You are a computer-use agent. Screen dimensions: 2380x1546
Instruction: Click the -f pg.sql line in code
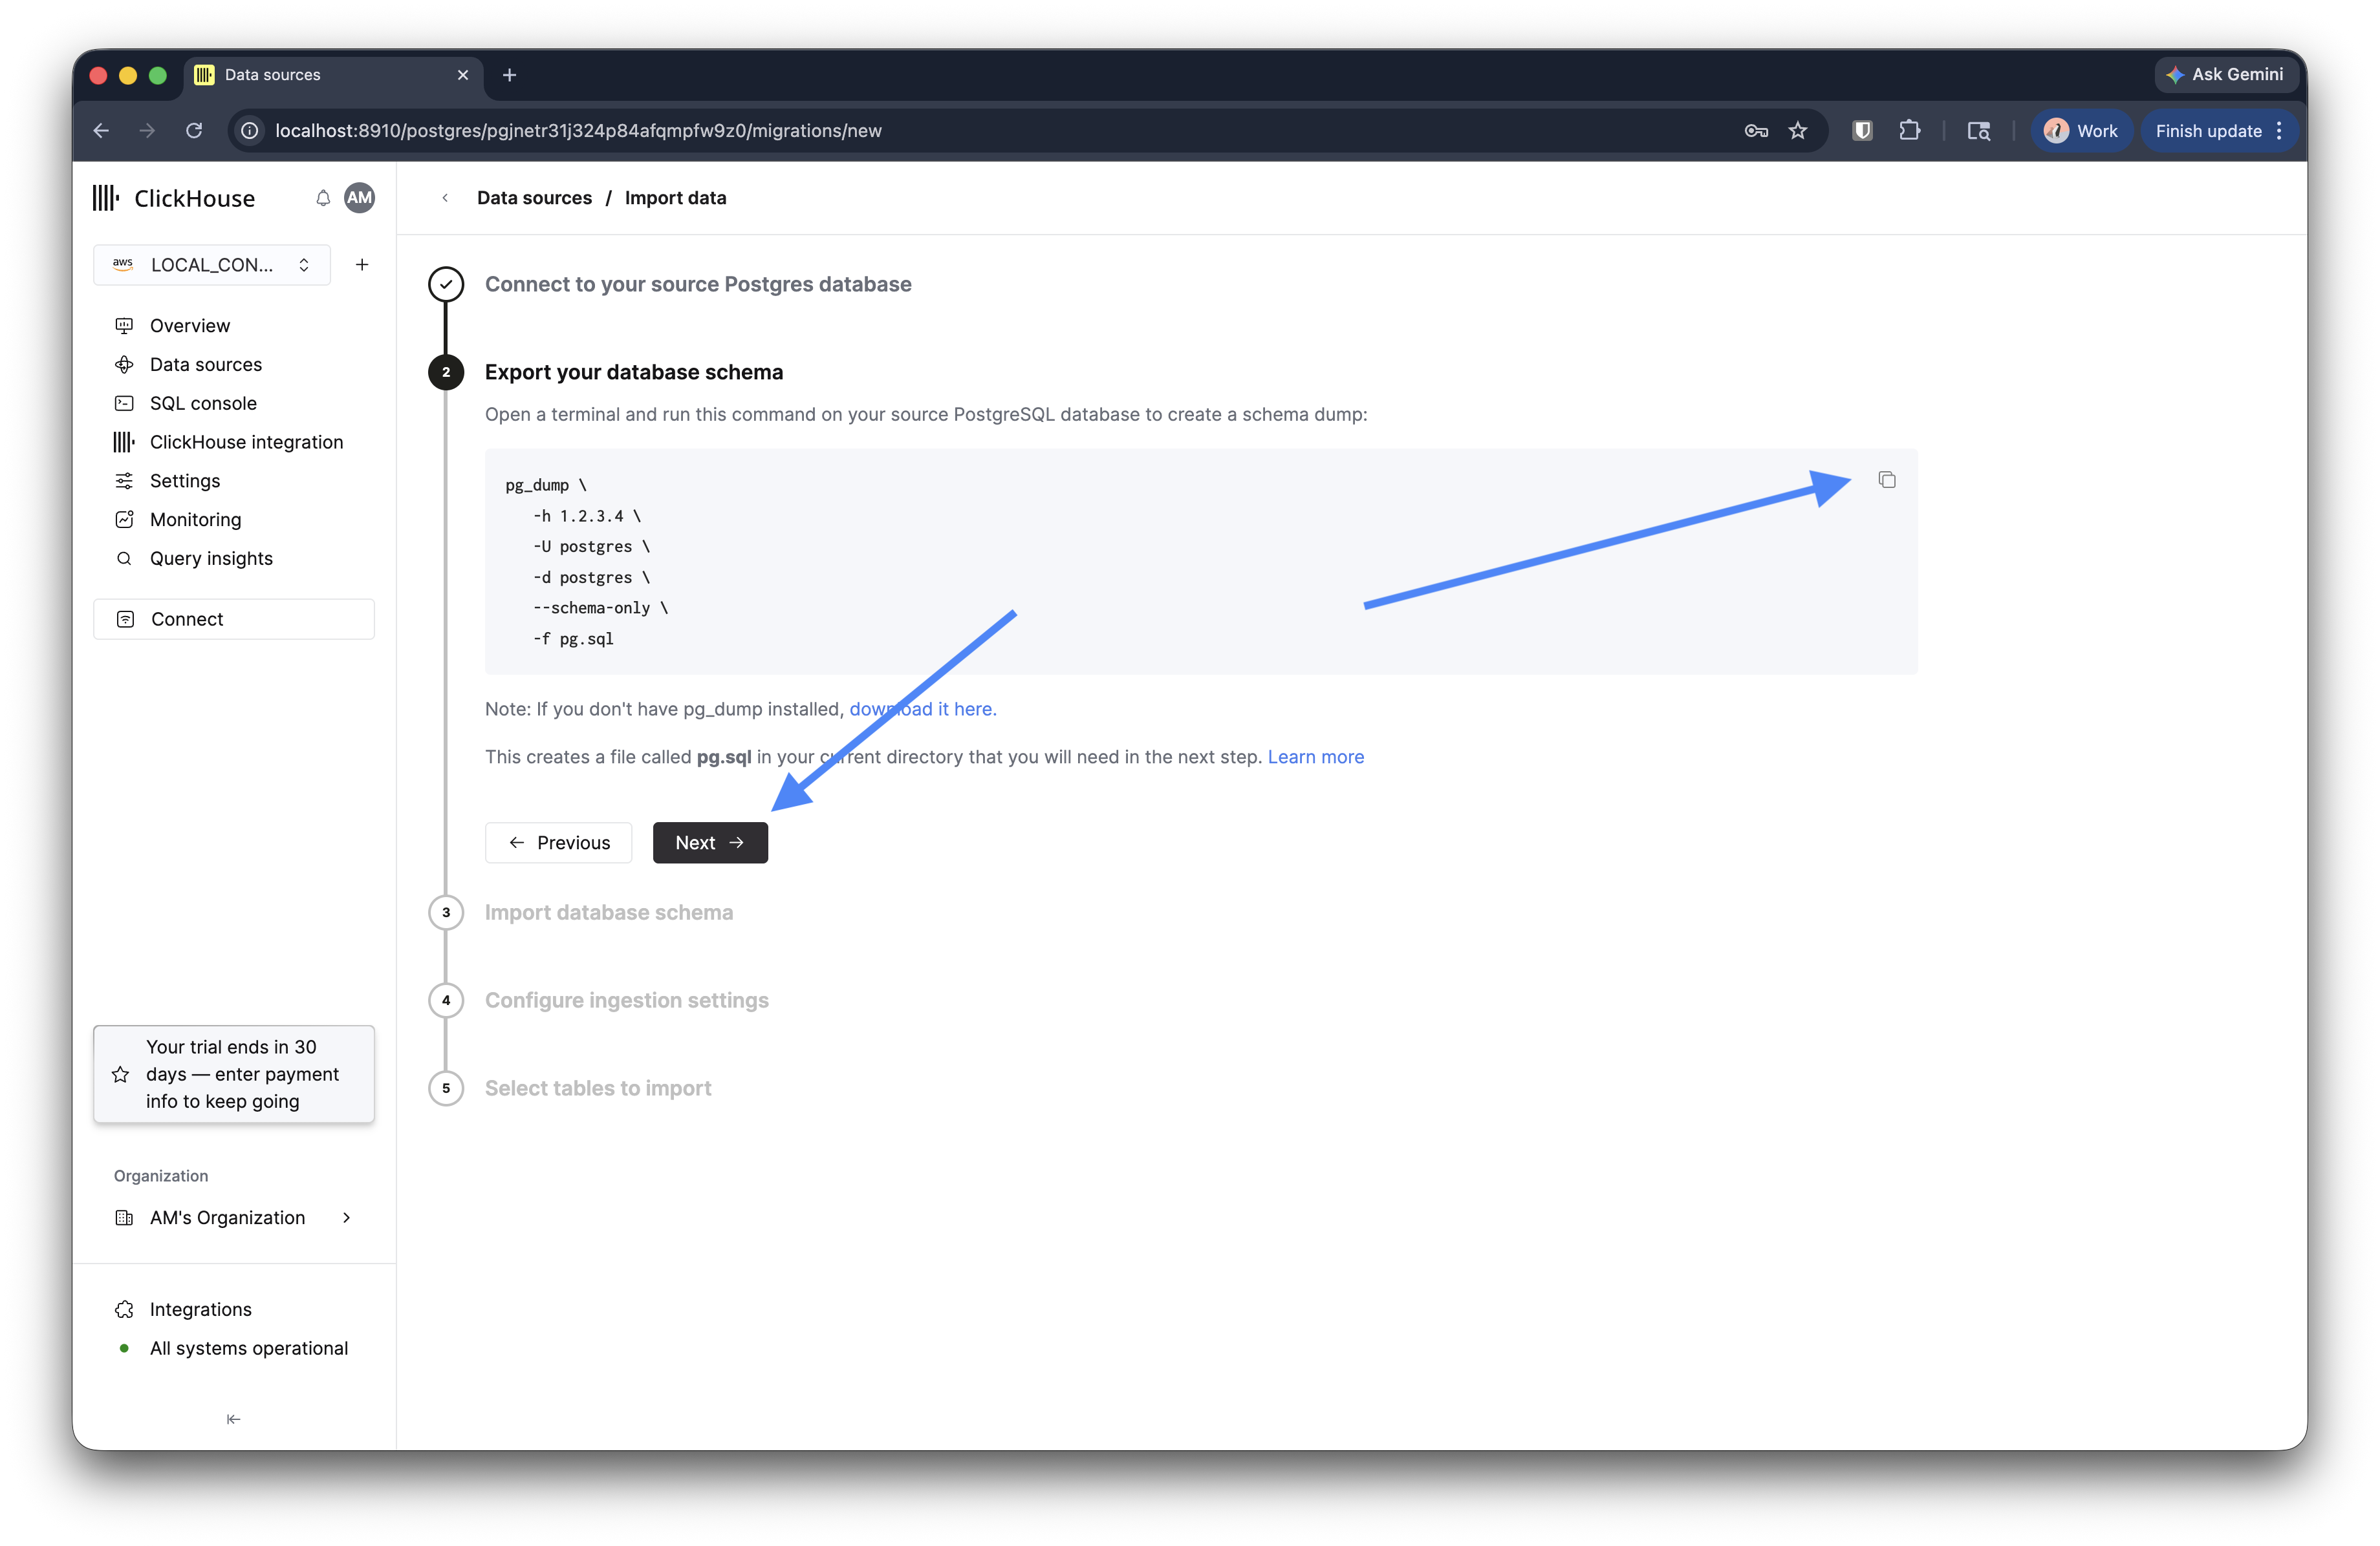click(573, 639)
